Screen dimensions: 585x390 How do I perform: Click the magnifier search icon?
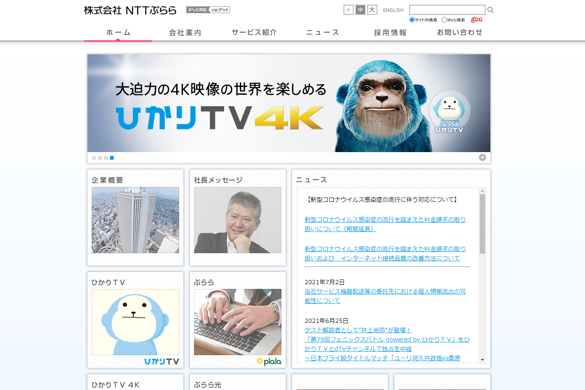pos(490,10)
